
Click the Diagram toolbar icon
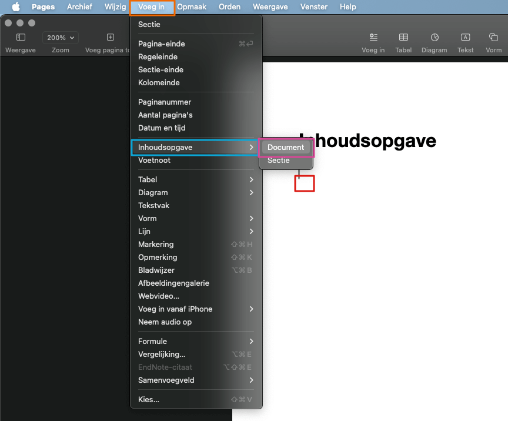point(435,37)
